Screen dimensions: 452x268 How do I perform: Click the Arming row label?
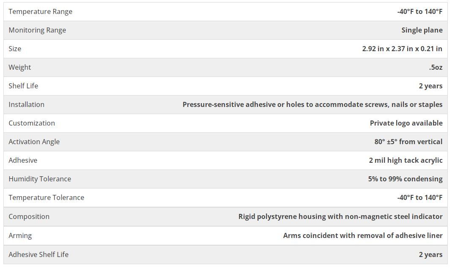(20, 235)
